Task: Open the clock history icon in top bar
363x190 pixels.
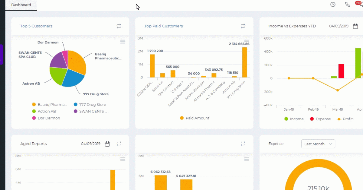Action: click(333, 5)
